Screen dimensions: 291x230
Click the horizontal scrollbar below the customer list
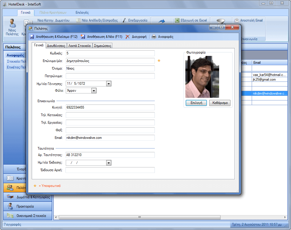[140, 217]
